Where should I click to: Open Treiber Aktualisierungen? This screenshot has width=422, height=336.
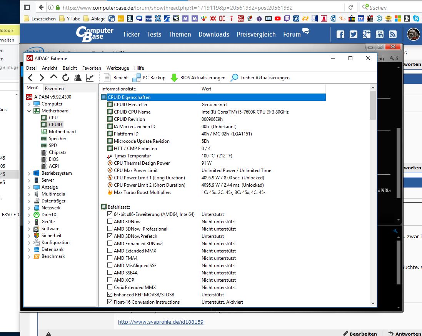click(x=260, y=78)
